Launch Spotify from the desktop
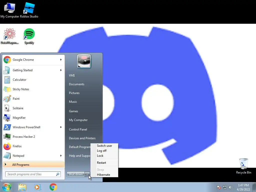 pos(29,36)
